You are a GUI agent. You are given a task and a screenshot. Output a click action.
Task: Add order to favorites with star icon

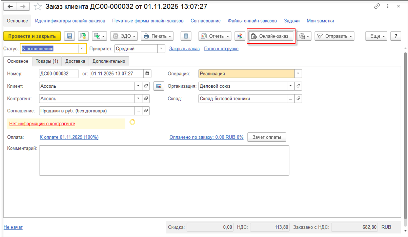pyautogui.click(x=38, y=6)
